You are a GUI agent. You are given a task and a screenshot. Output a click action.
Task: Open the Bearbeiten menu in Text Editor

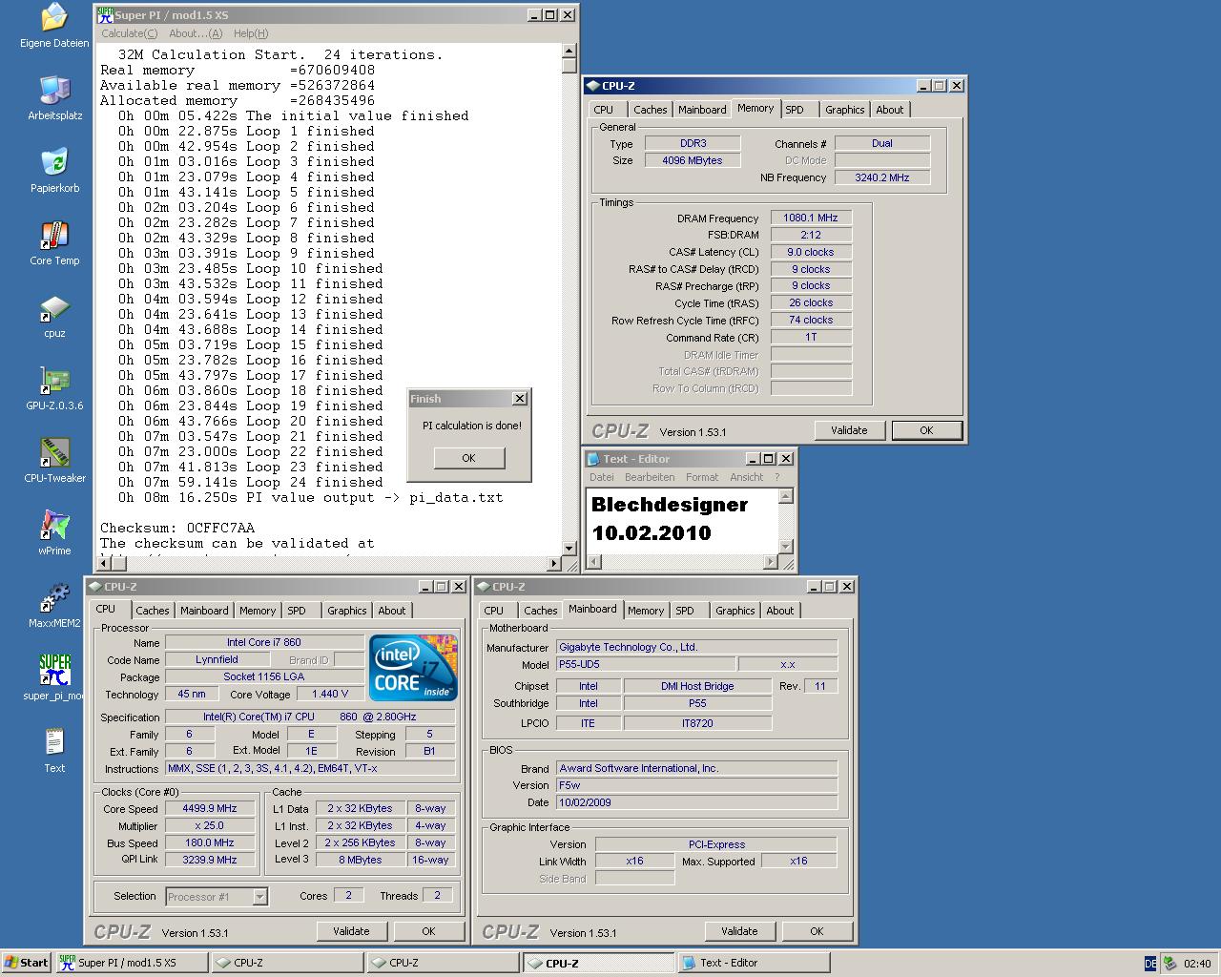649,477
